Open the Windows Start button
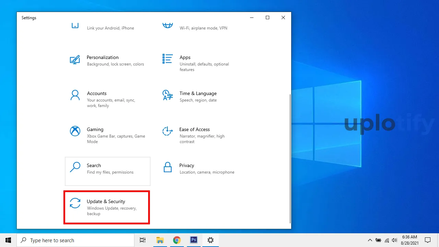This screenshot has height=247, width=439. [8, 240]
